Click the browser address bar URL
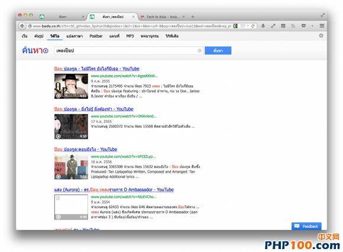 coord(132,26)
